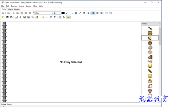Click the gray phone-like device icon
The height and width of the screenshot is (107, 170).
pos(51,17)
